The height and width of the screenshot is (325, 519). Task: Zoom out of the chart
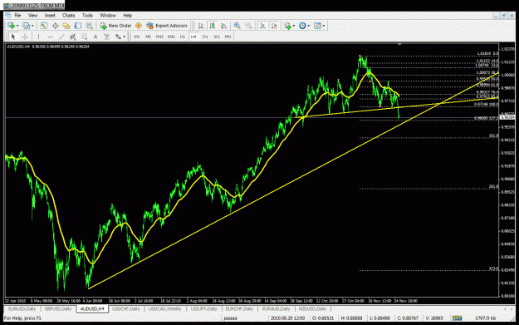point(248,26)
